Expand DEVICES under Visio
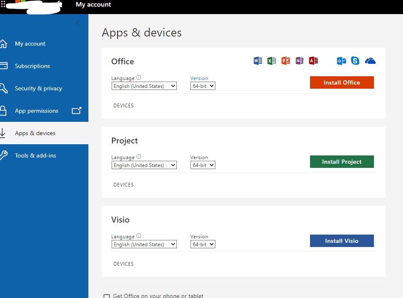 point(123,264)
